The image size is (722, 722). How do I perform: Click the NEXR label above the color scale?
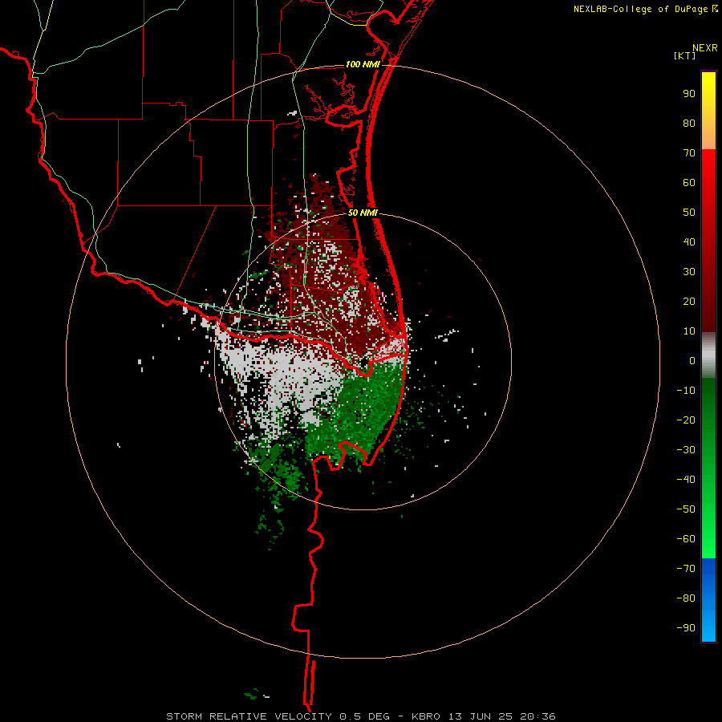(x=704, y=48)
